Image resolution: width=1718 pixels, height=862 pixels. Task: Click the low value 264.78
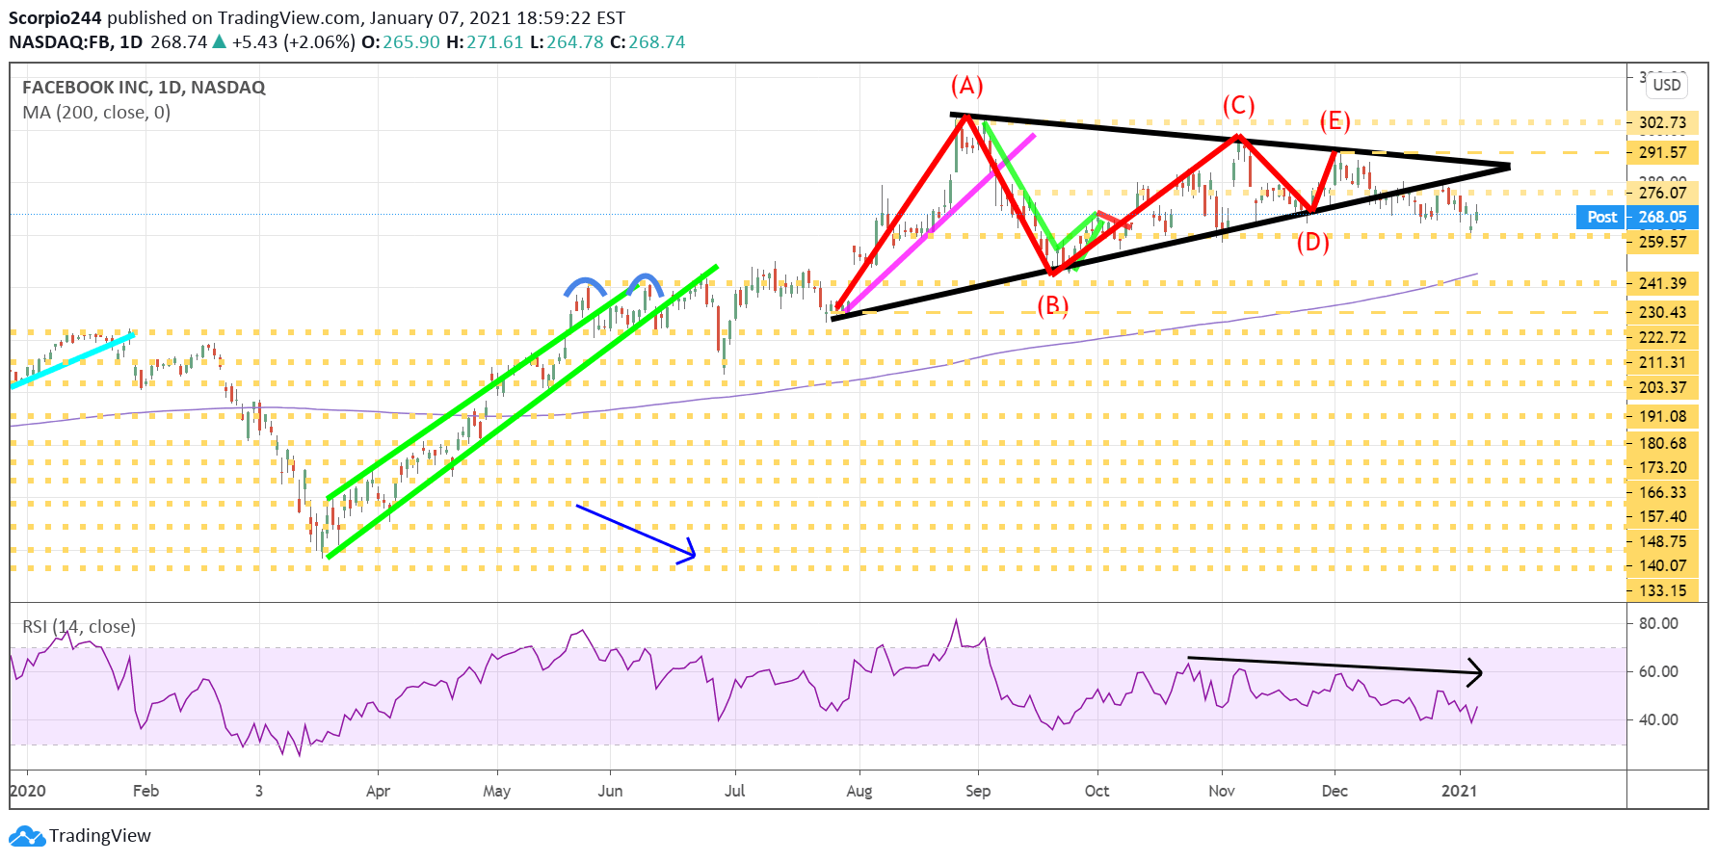[575, 42]
